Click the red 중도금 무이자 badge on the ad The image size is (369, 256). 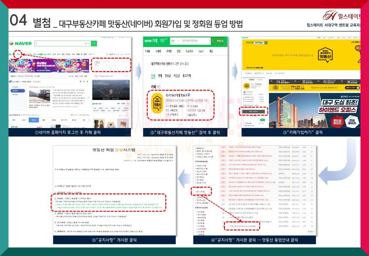[x=337, y=122]
